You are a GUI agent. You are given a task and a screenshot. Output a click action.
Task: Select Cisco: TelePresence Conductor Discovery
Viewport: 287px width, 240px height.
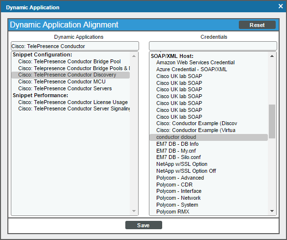coord(70,75)
